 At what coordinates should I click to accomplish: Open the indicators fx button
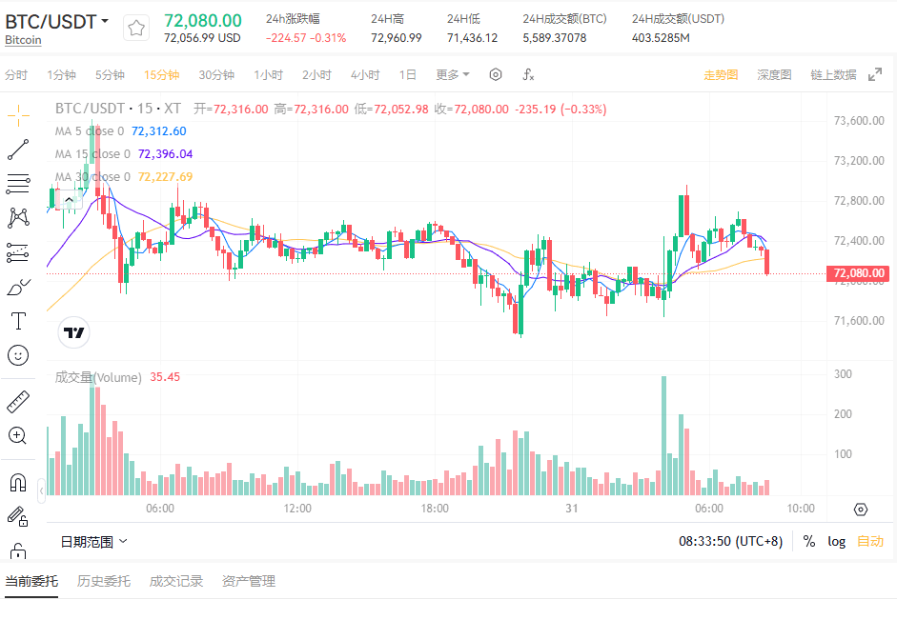528,74
